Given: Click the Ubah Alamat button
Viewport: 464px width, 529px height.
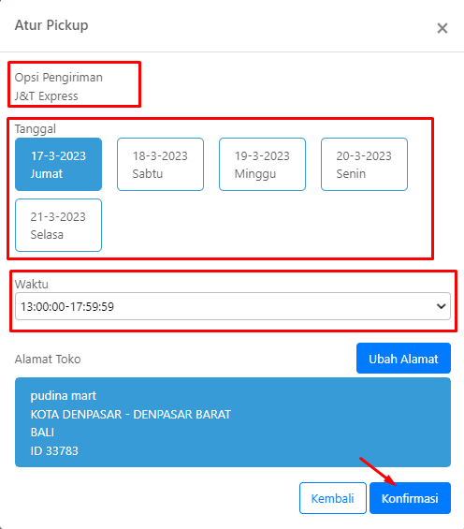Looking at the screenshot, I should pos(403,359).
